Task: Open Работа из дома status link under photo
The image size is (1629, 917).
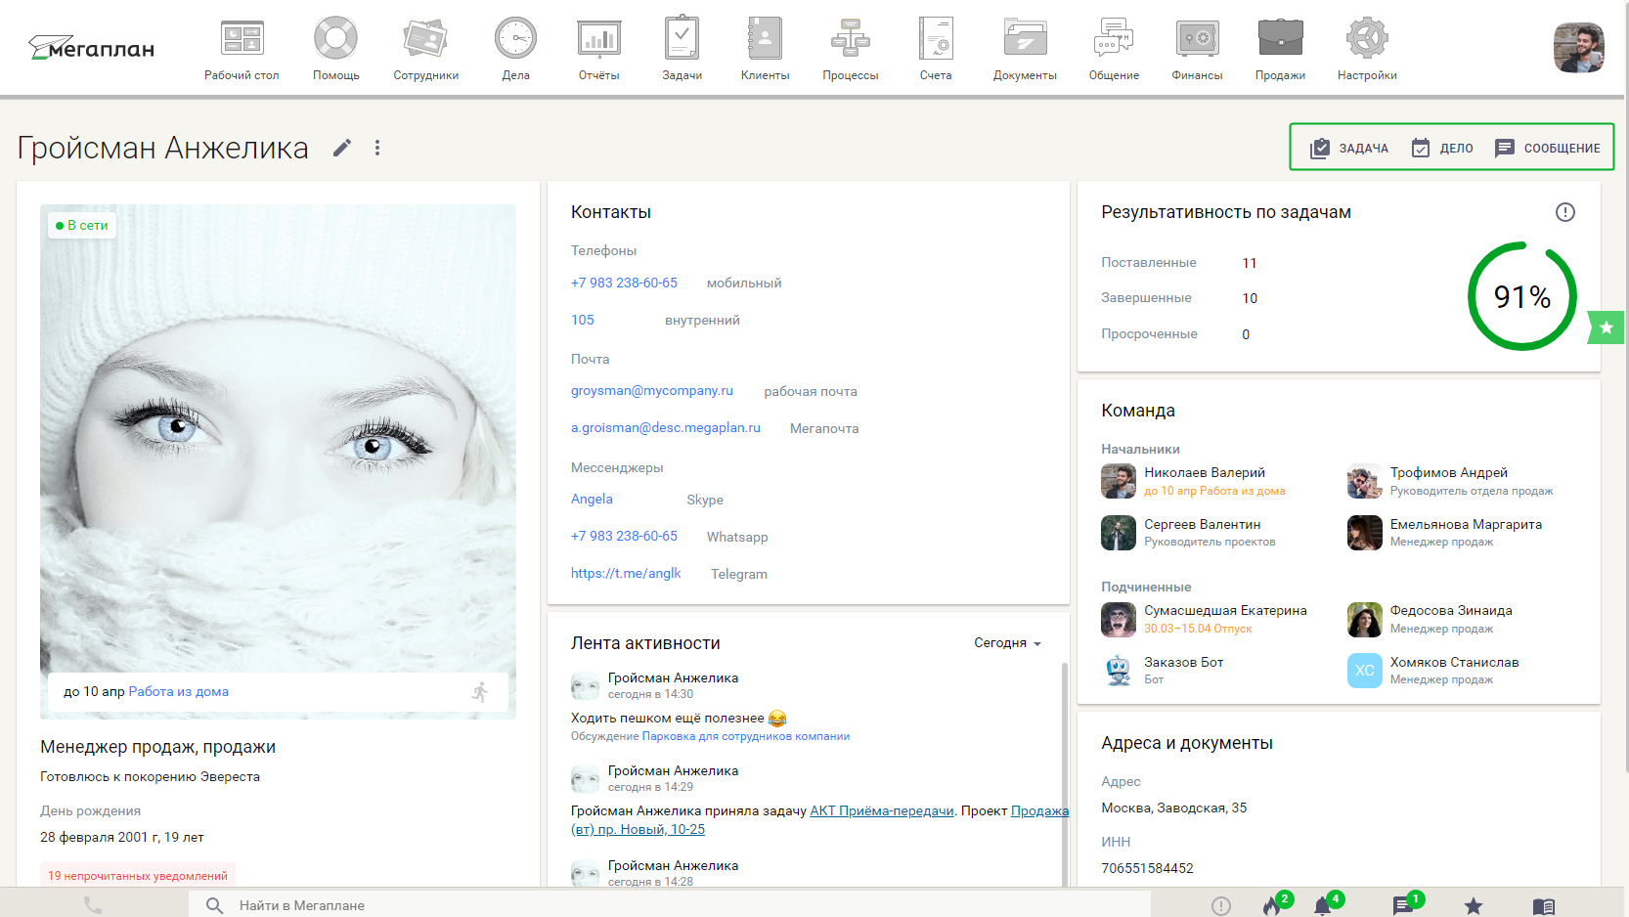Action: click(x=178, y=691)
